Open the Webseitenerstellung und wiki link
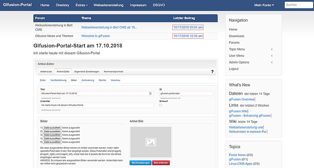 point(246,127)
